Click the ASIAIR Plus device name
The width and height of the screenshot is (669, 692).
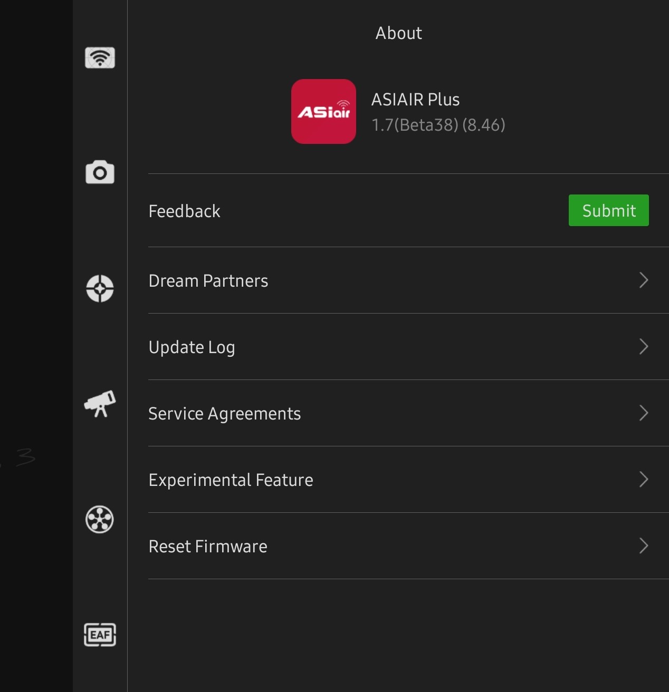[415, 99]
